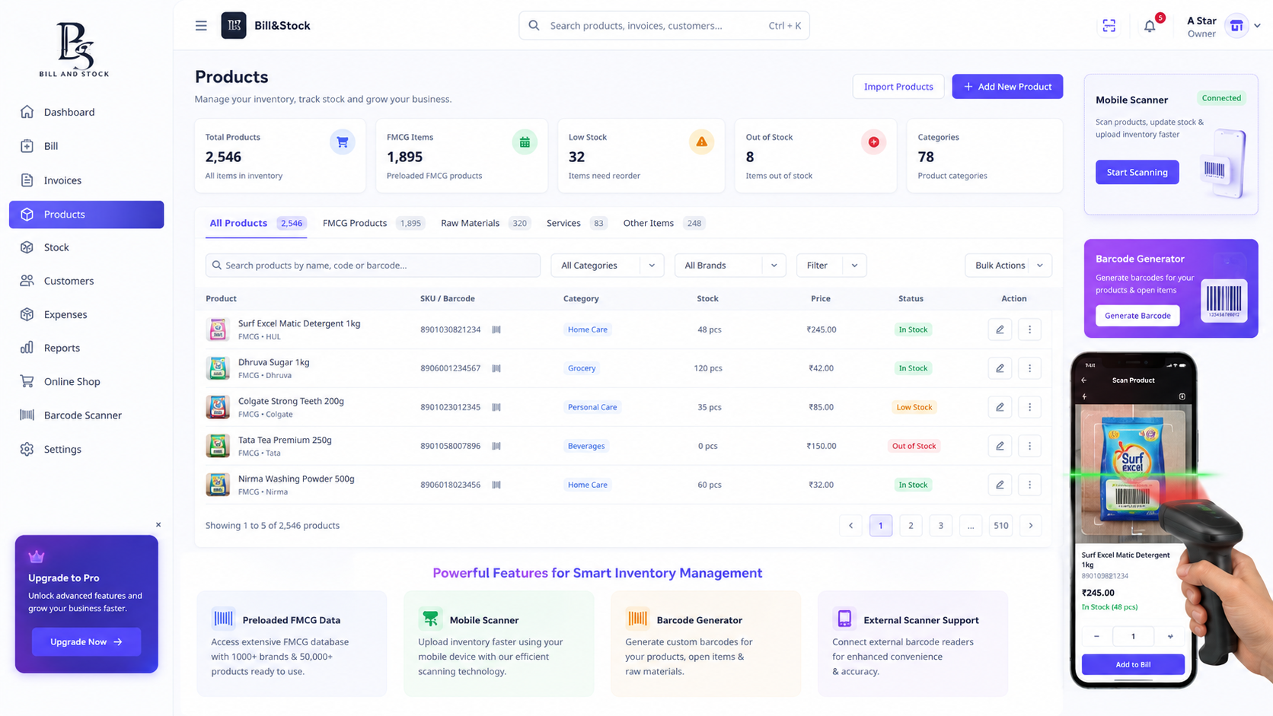Edit the Nirma Washing Powder product
Viewport: 1273px width, 716px height.
[x=1000, y=485]
